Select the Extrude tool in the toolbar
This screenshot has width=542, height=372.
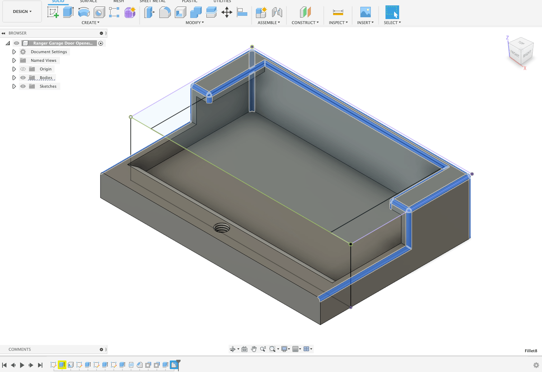(68, 12)
